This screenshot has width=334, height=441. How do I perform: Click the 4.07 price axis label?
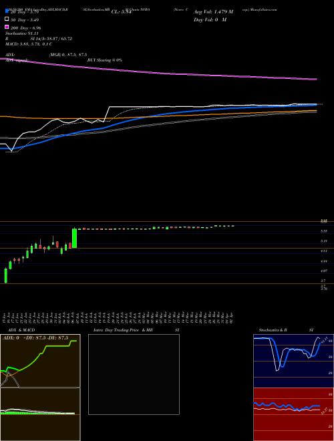[x=323, y=271]
